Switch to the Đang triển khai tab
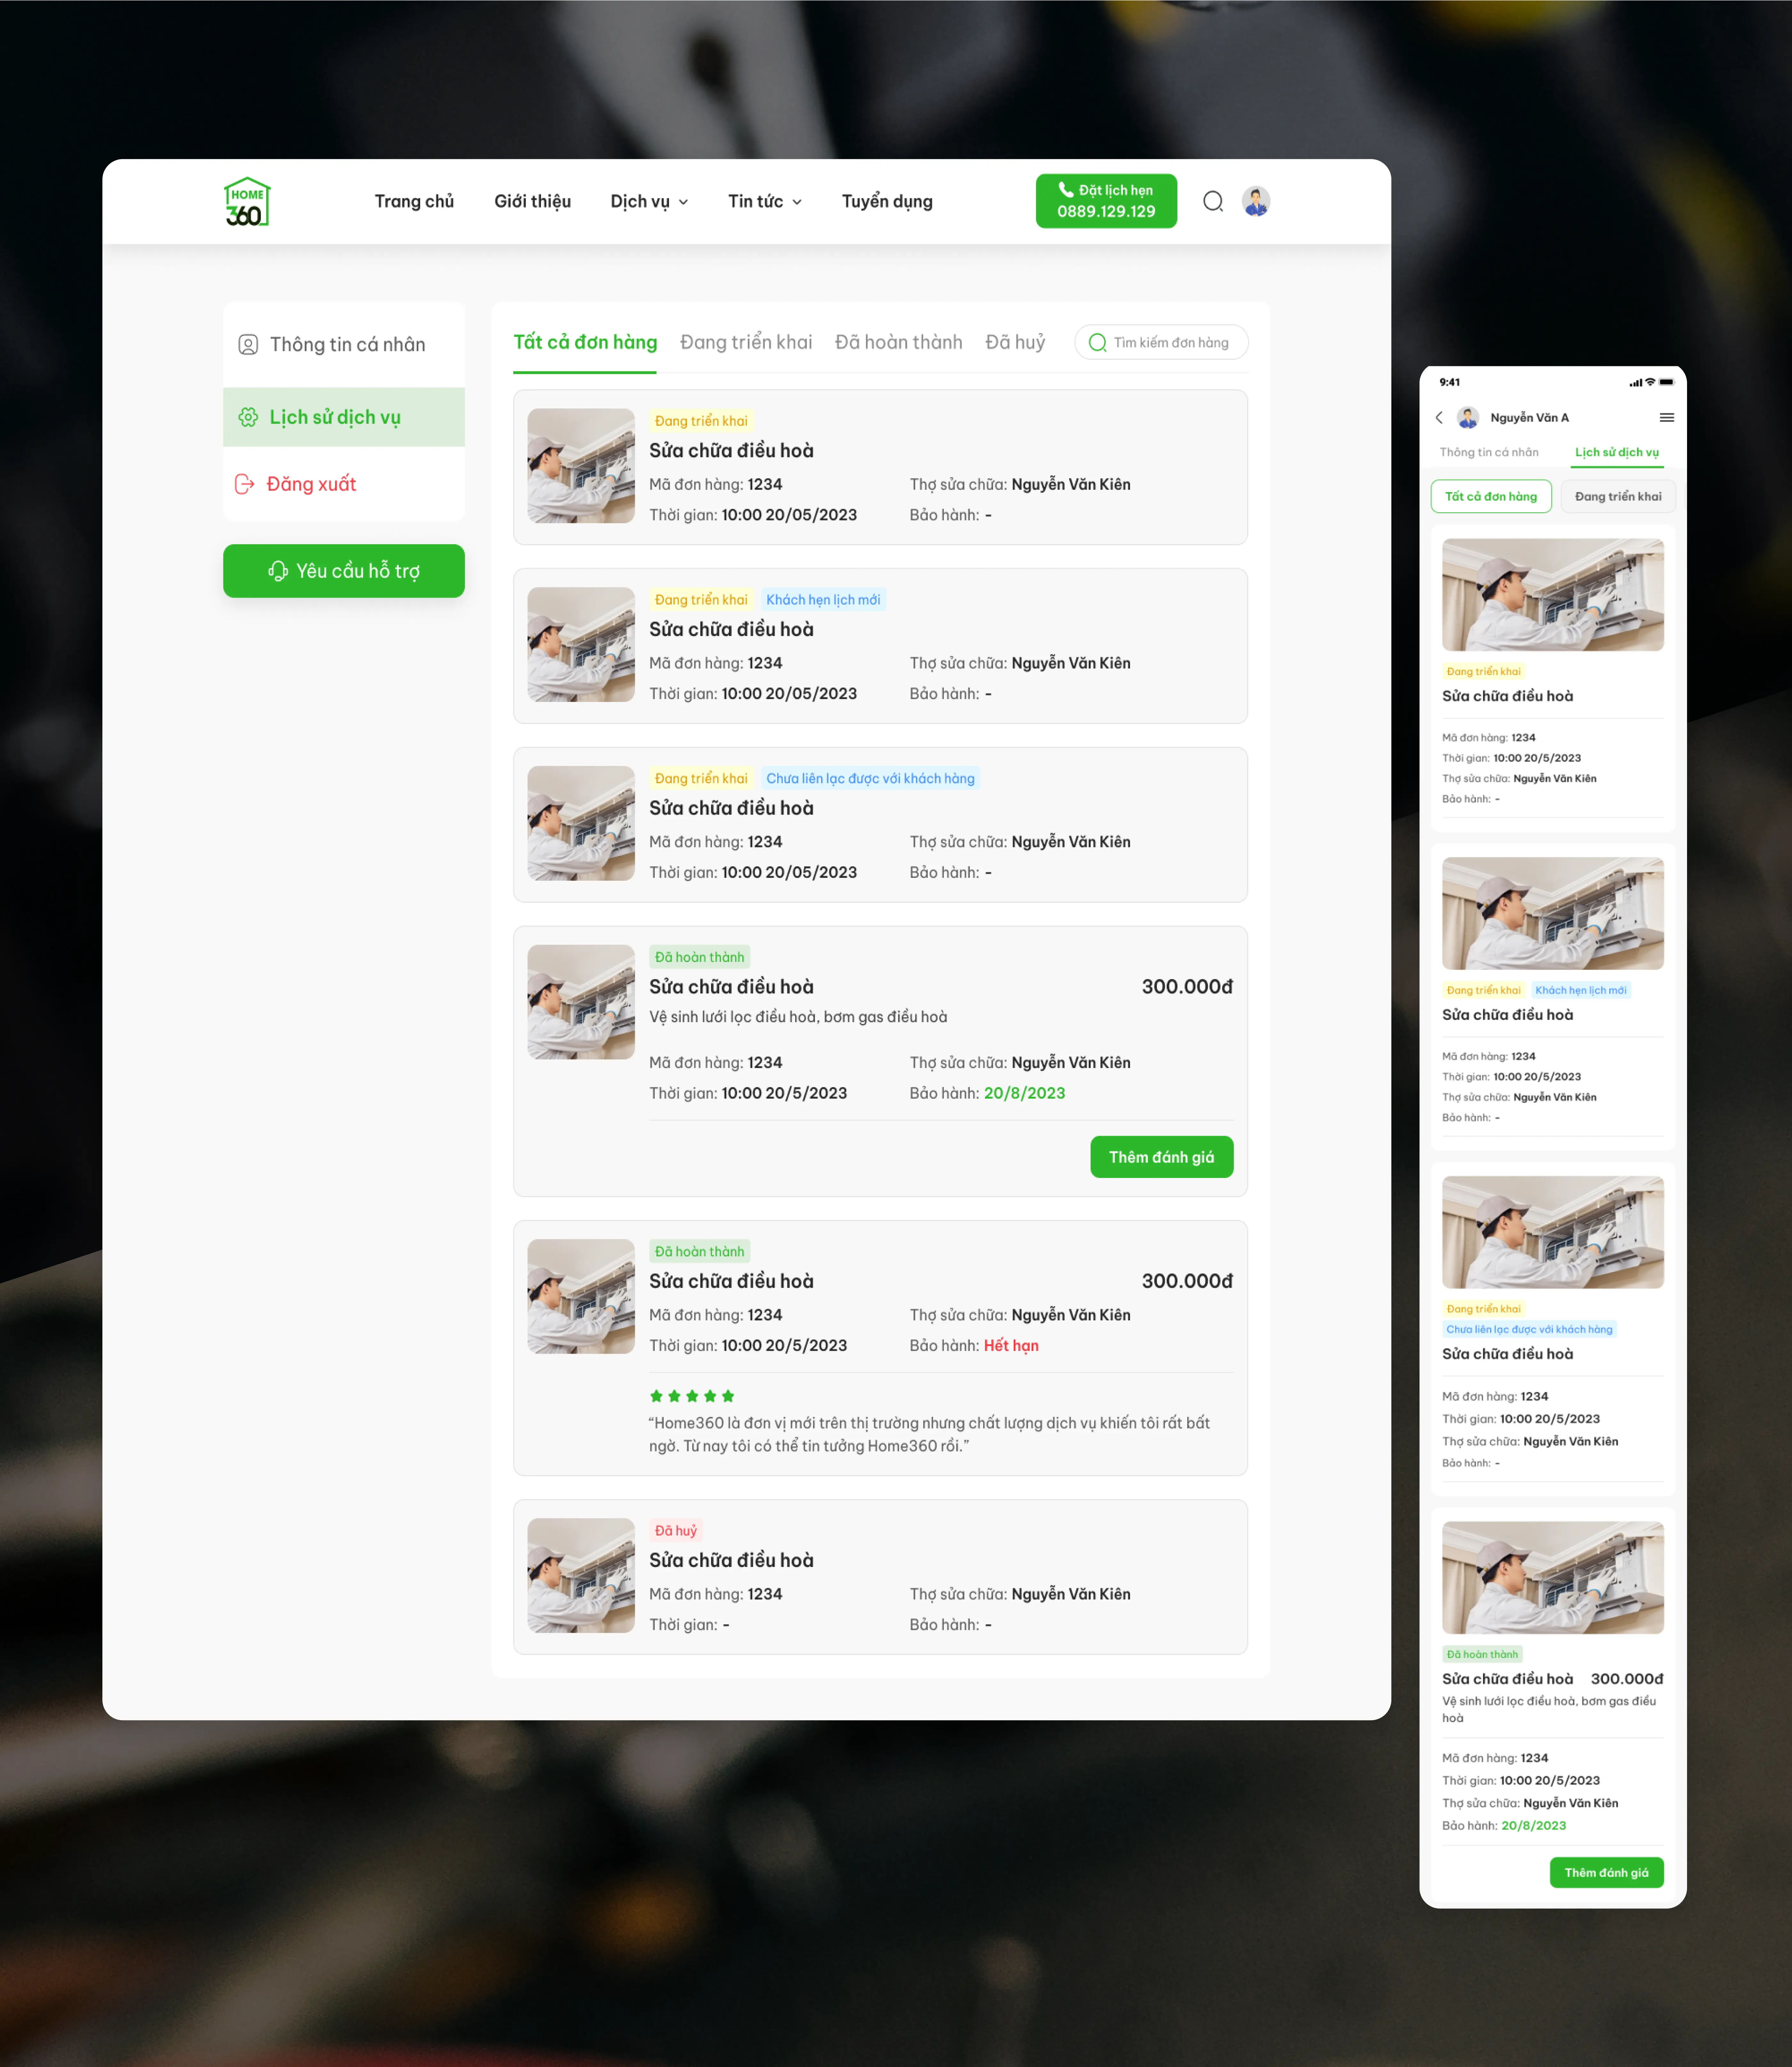Viewport: 1792px width, 2067px height. point(746,343)
